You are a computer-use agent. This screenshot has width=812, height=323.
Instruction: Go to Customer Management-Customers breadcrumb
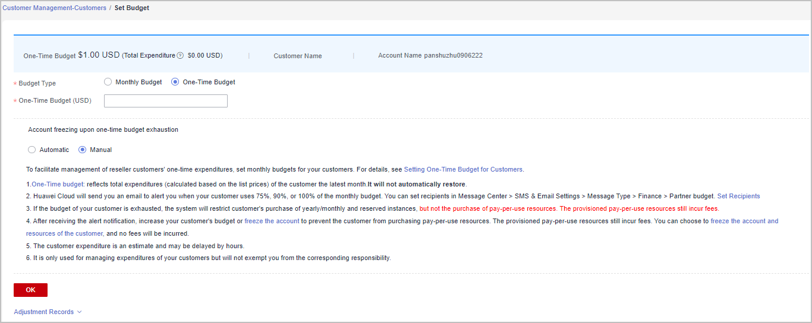pyautogui.click(x=54, y=8)
